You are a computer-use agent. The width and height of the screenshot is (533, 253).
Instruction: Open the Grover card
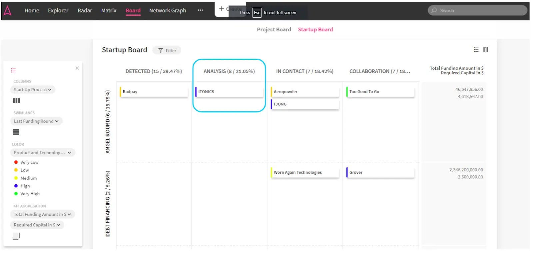pos(380,172)
